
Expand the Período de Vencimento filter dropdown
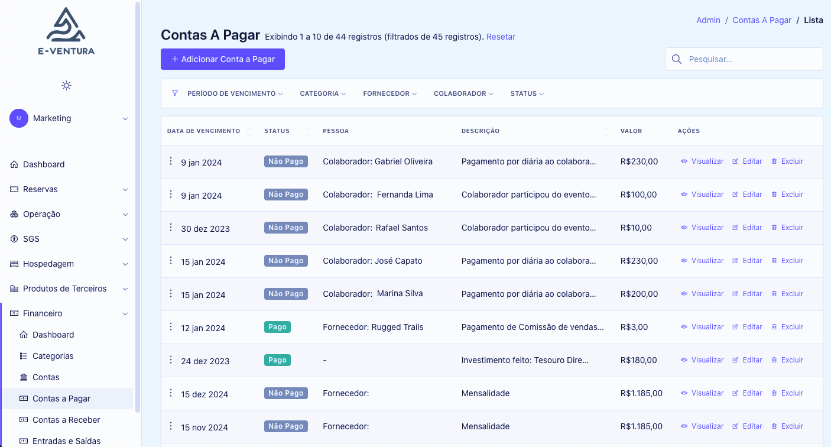235,93
